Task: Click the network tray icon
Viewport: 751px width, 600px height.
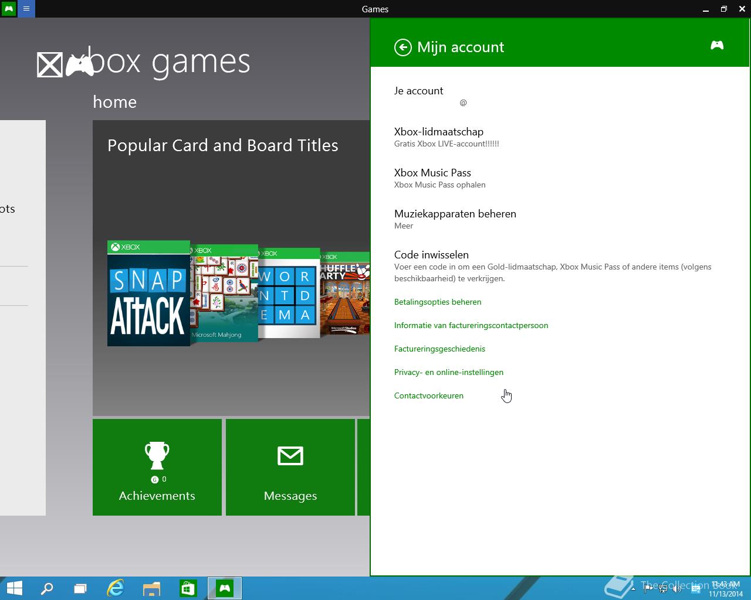Action: tap(663, 589)
